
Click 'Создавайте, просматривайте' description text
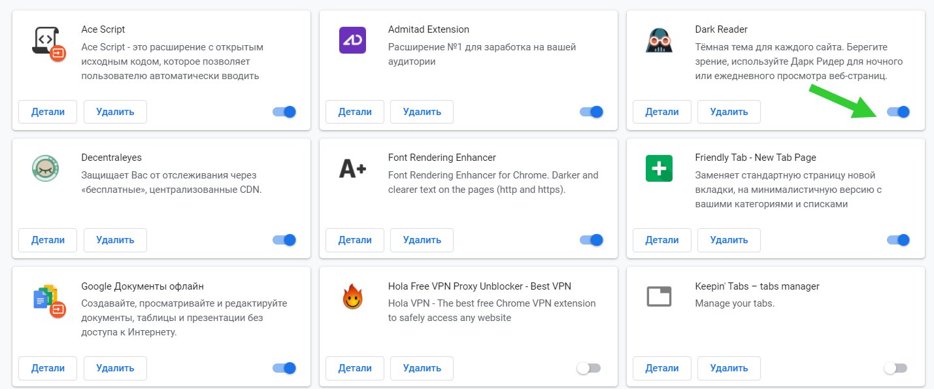pyautogui.click(x=184, y=318)
